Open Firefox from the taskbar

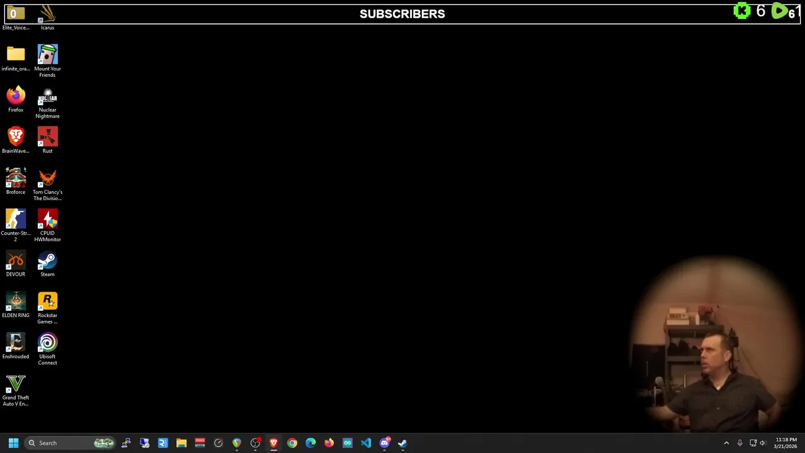tap(329, 443)
